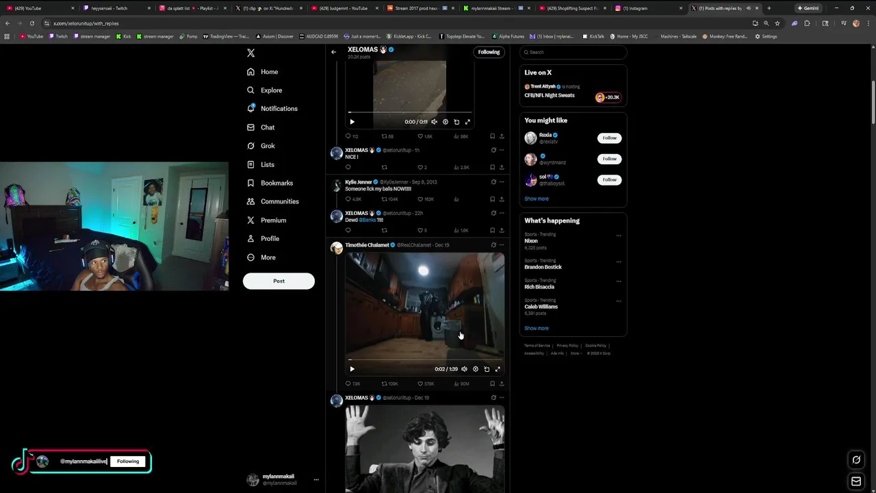Bookmark the Kylie Jenner post
The height and width of the screenshot is (493, 876).
pos(492,199)
